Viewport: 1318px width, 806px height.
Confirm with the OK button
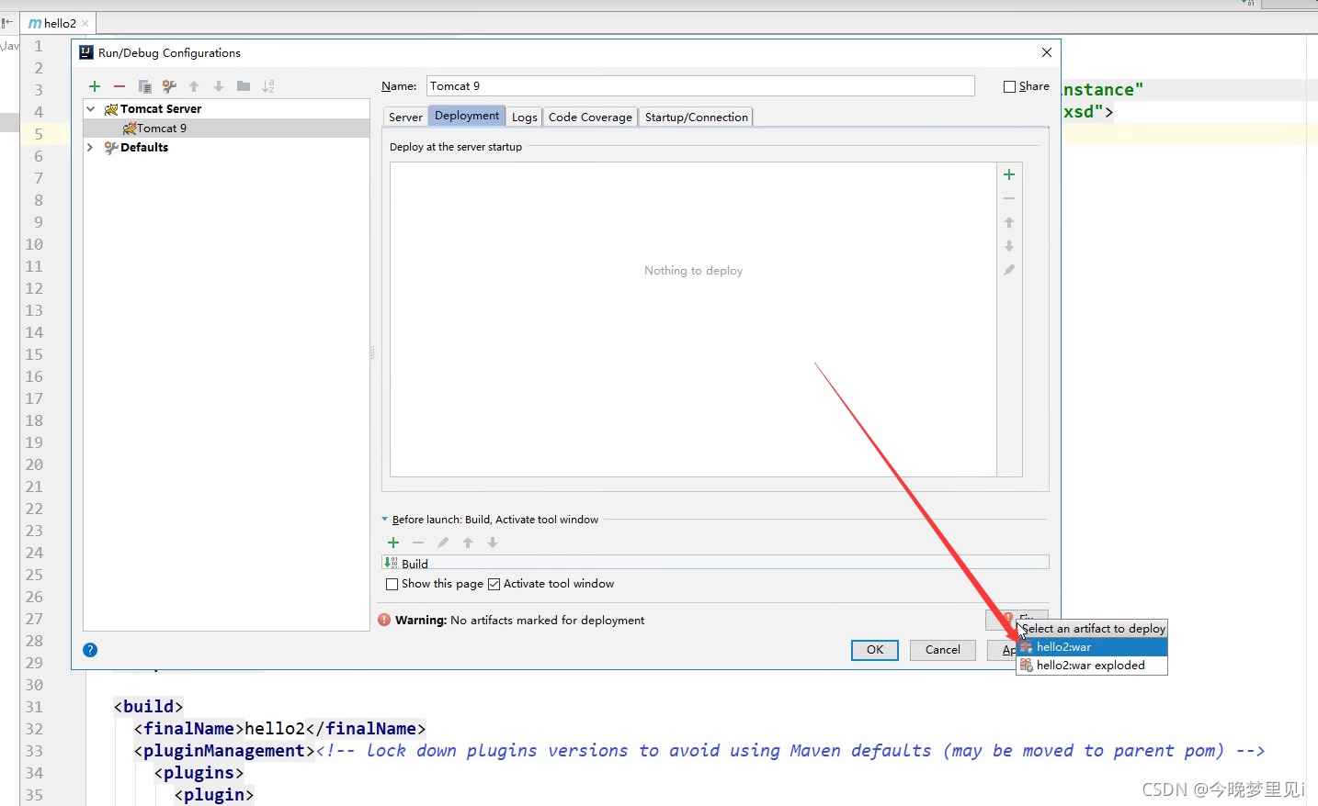(875, 650)
